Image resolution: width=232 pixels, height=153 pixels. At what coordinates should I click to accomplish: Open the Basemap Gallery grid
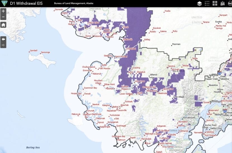(x=215, y=4)
